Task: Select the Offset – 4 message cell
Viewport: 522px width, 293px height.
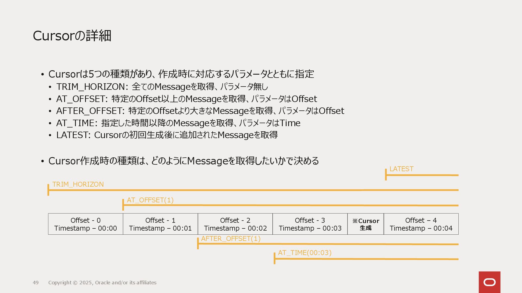Action: click(421, 224)
